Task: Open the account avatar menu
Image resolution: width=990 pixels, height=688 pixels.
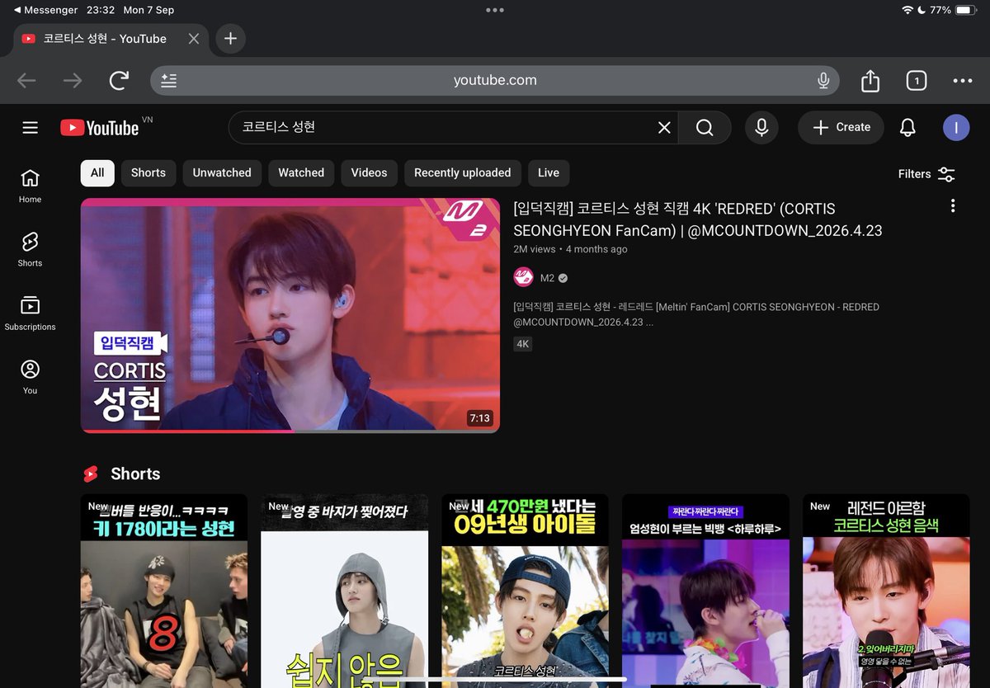Action: point(956,128)
